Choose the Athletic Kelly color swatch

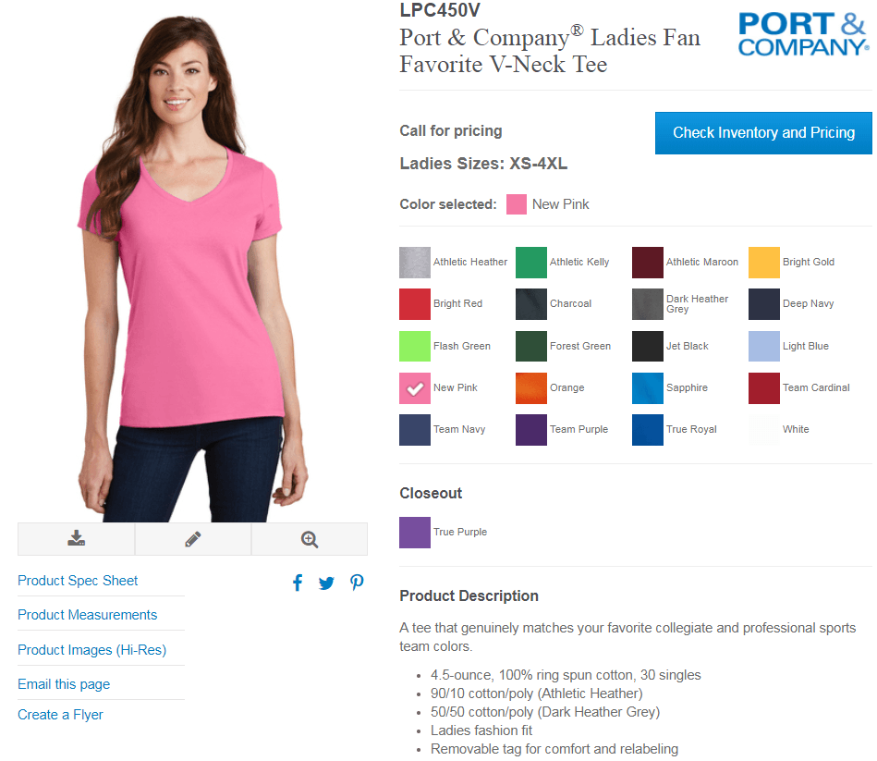click(x=531, y=263)
